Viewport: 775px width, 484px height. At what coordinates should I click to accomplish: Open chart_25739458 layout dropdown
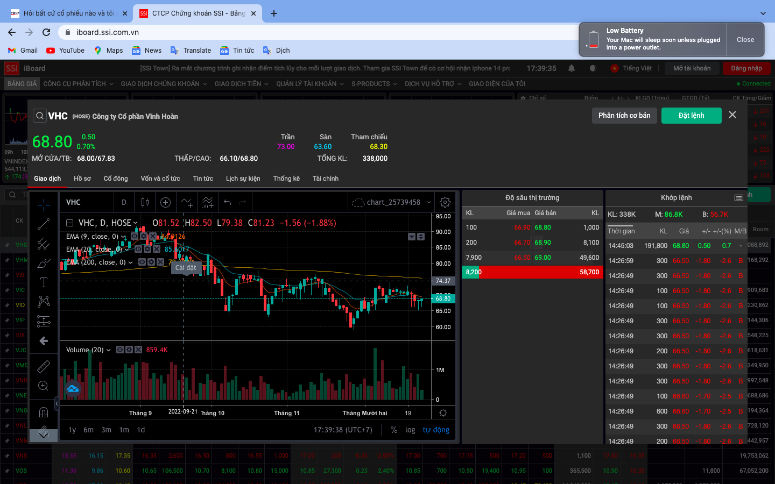pos(429,202)
